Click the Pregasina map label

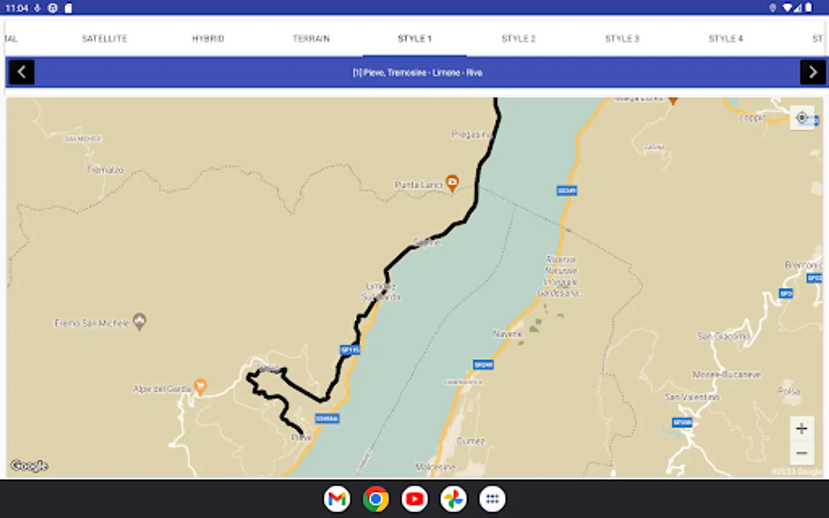click(471, 135)
